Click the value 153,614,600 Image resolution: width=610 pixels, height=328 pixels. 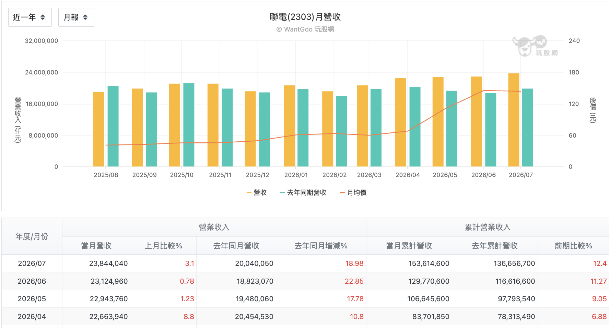[x=429, y=263]
